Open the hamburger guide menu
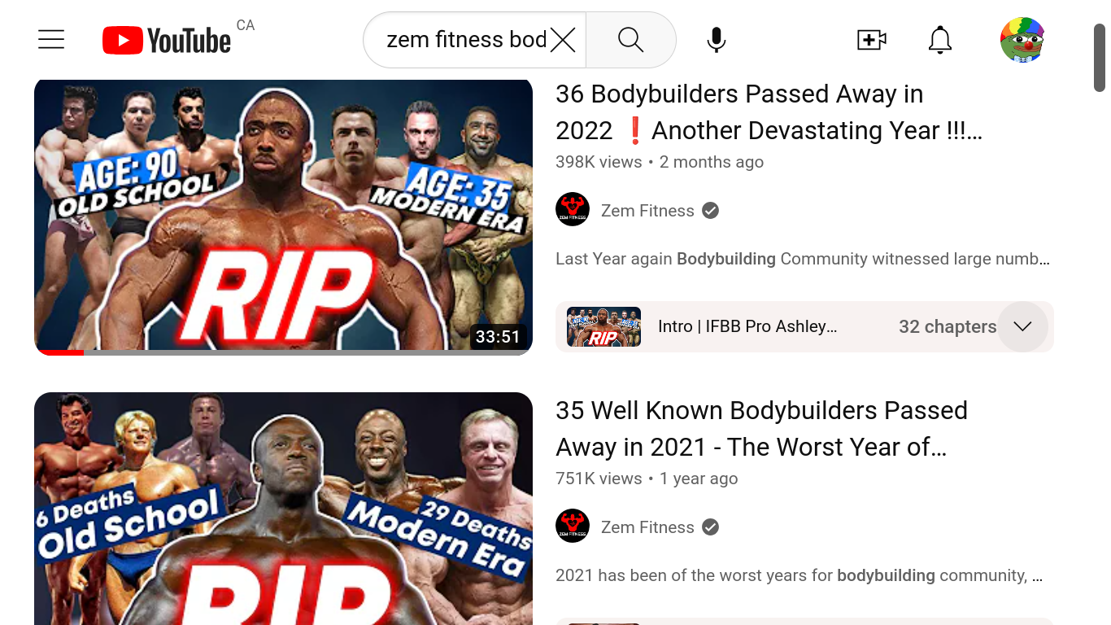 tap(51, 39)
